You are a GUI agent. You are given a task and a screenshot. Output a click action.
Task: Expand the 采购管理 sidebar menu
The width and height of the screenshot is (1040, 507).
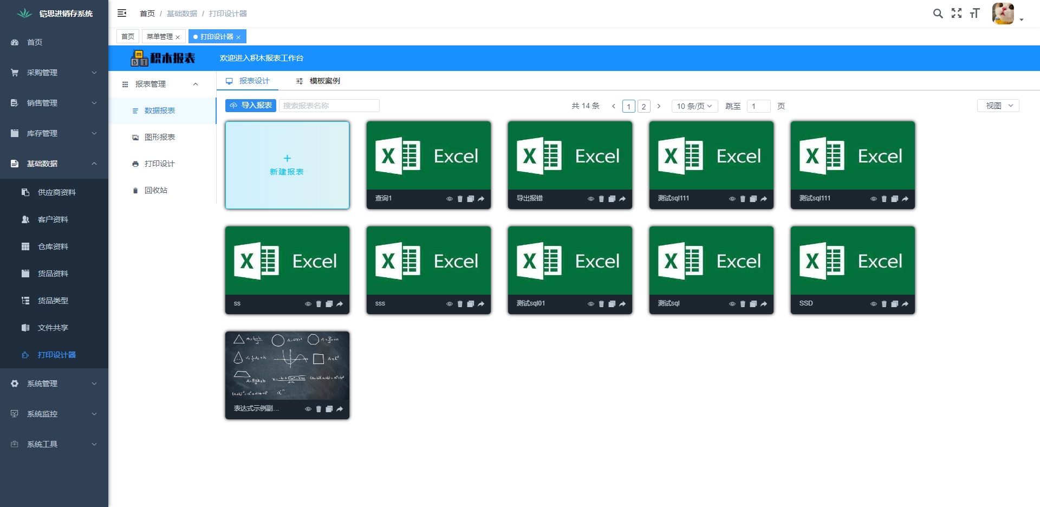point(54,73)
